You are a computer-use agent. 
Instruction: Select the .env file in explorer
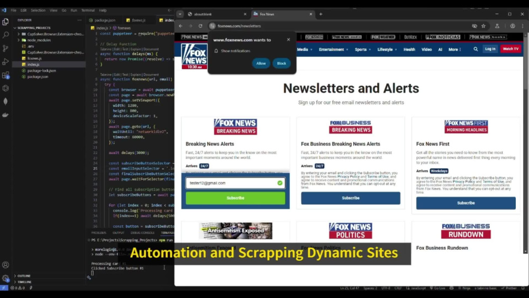(31, 46)
